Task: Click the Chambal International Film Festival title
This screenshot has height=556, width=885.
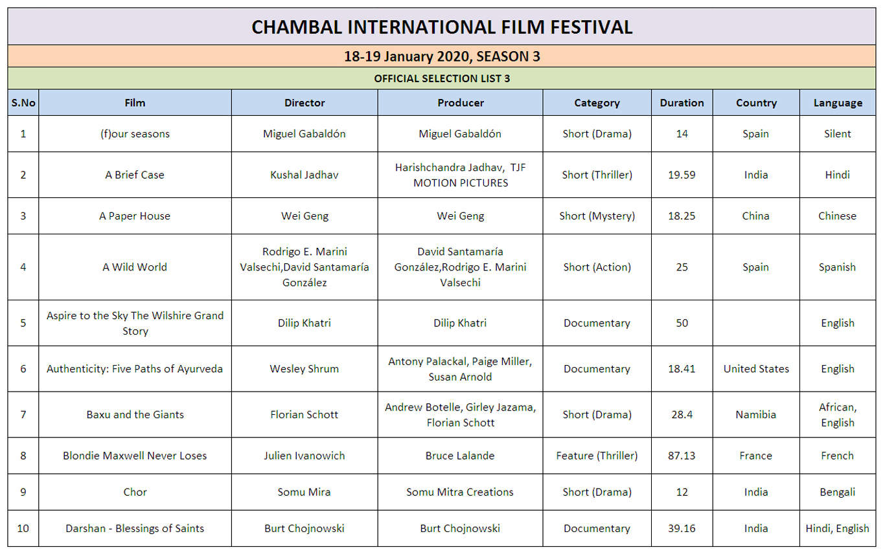Action: [442, 27]
